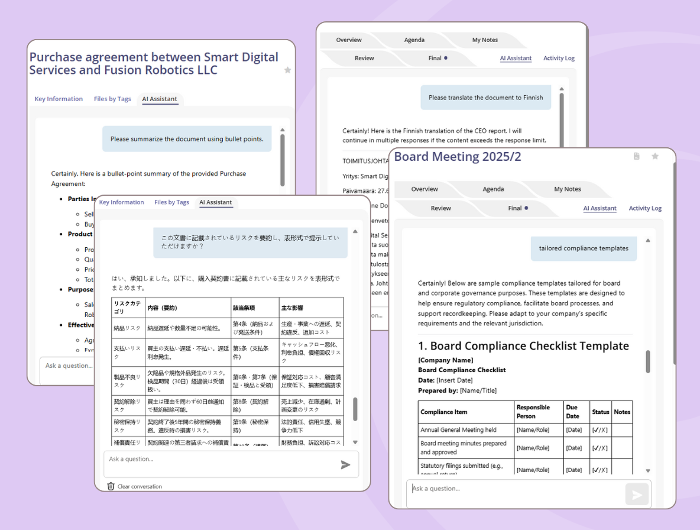Viewport: 700px width, 530px height.
Task: Click the trash icon for Clear conversation
Action: point(111,486)
